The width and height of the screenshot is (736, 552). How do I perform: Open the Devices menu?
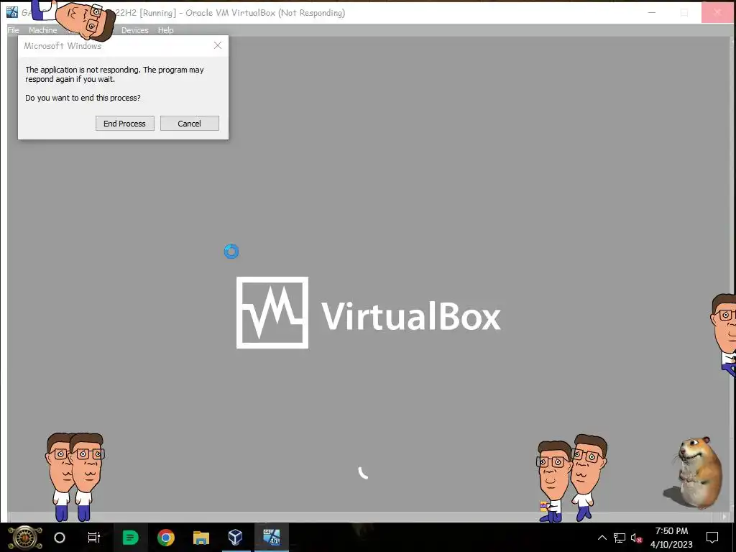coord(134,30)
